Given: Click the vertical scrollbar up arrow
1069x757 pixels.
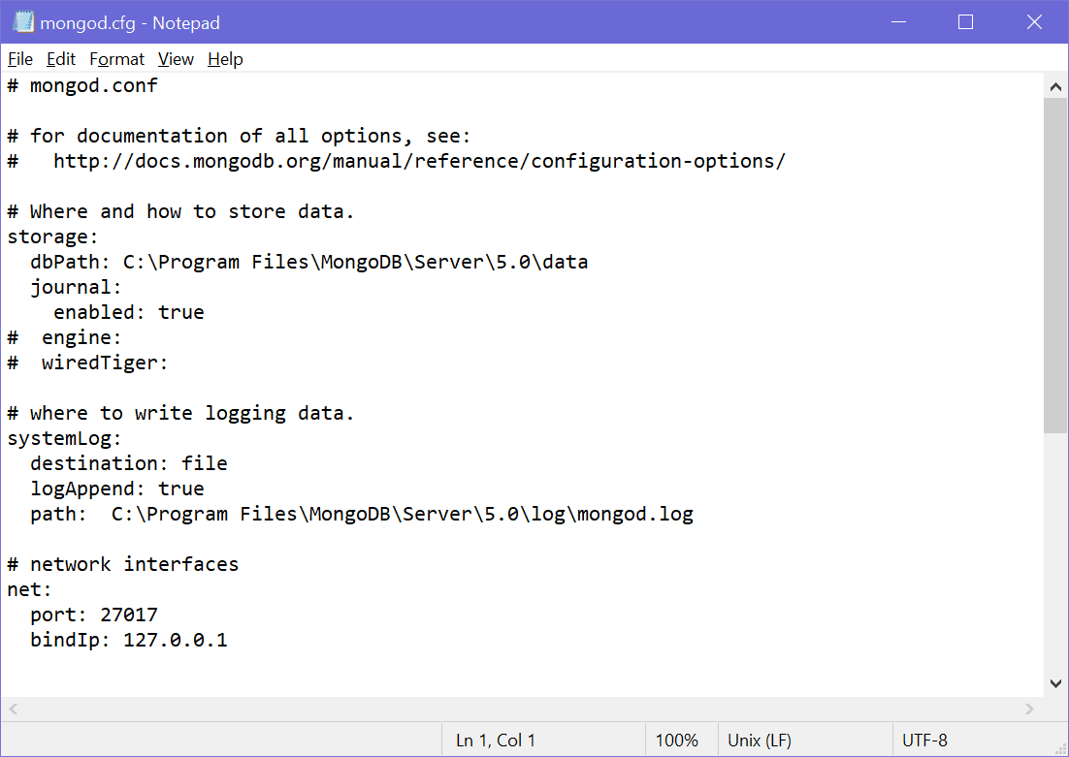Looking at the screenshot, I should pos(1055,85).
